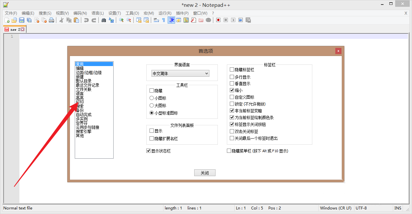Viewport: 412px width, 214px height.
Task: Click the Start Macro Recording icon
Action: [218, 20]
